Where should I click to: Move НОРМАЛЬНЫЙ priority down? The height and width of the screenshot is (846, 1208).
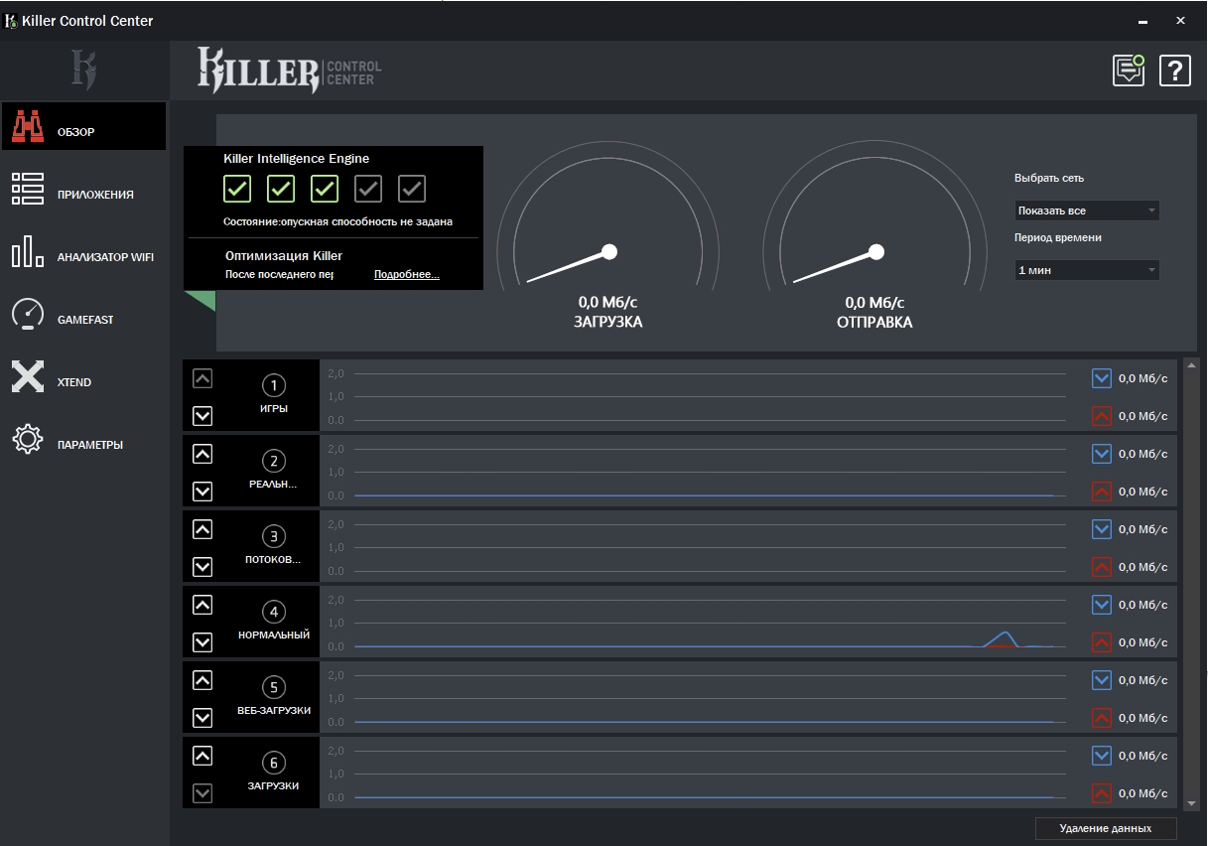pos(202,642)
